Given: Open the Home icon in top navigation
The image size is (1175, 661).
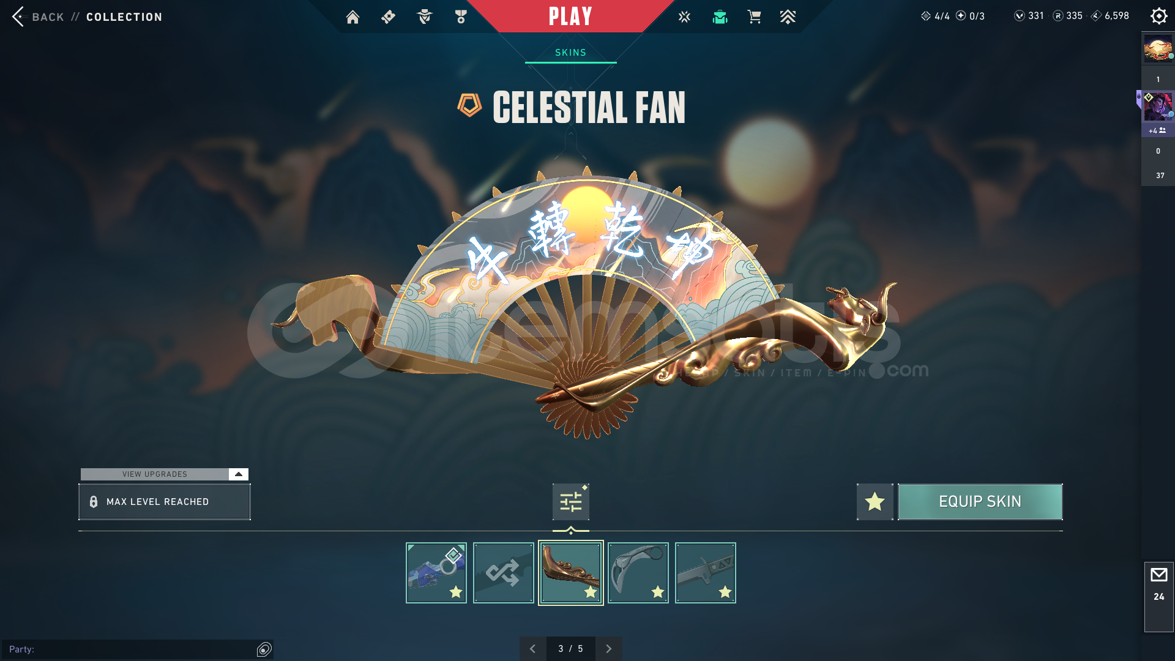Looking at the screenshot, I should pyautogui.click(x=352, y=17).
